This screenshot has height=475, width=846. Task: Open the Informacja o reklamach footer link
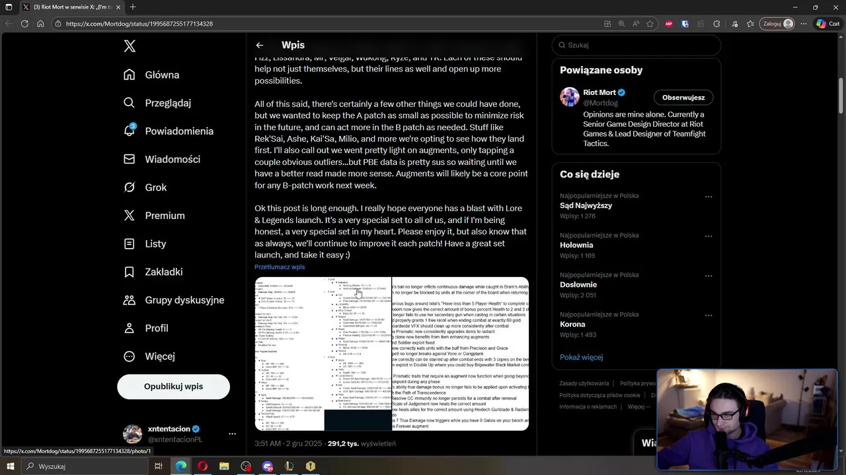coord(588,406)
